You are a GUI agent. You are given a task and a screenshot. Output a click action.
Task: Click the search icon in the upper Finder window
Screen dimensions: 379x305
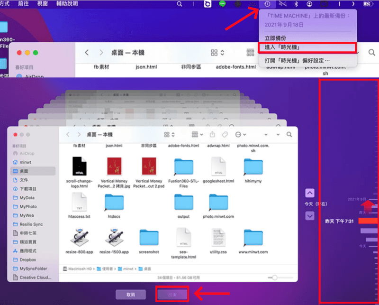pyautogui.click(x=371, y=52)
